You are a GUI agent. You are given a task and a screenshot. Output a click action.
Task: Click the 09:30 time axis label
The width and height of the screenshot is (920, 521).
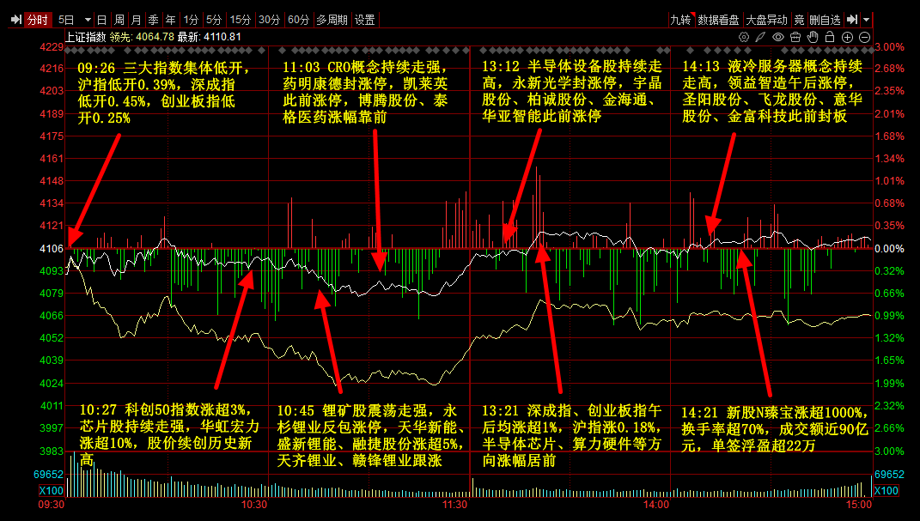51,505
